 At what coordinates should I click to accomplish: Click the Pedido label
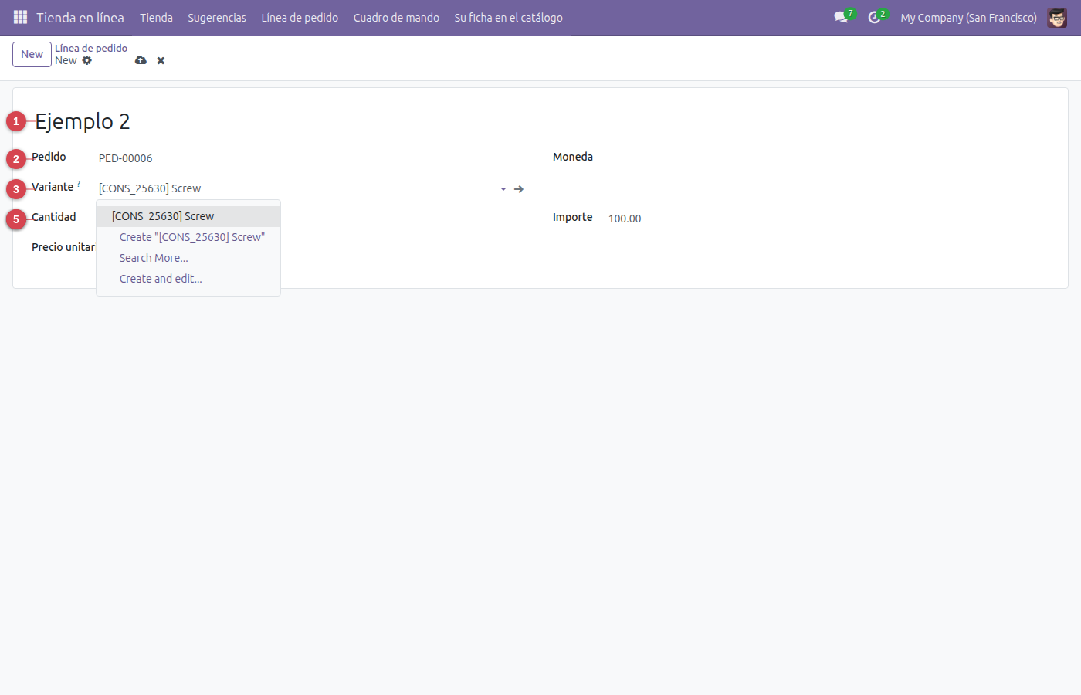pos(49,157)
